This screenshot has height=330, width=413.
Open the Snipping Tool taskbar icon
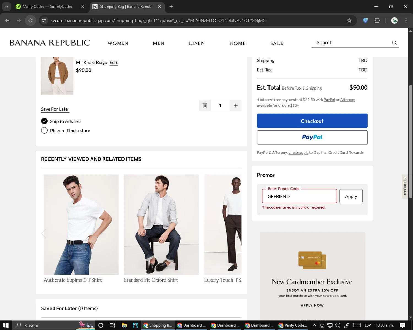[x=135, y=325]
